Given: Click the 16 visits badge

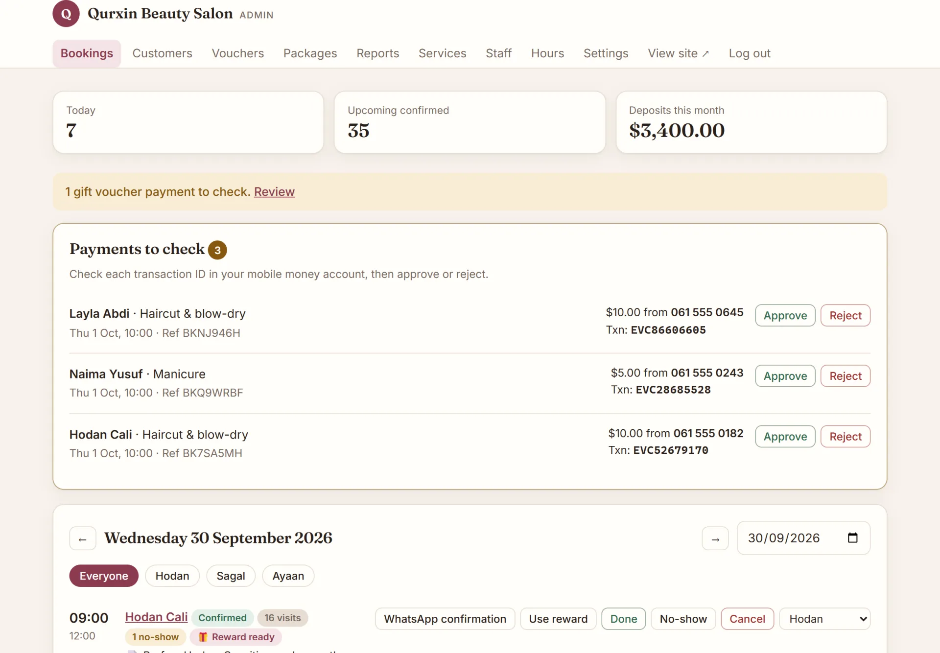Looking at the screenshot, I should click(x=282, y=618).
